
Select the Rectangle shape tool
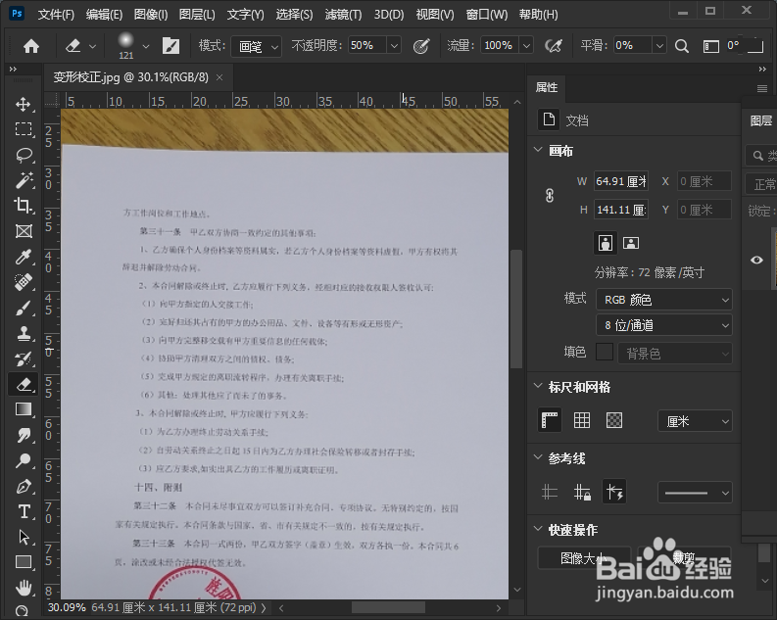pos(23,562)
